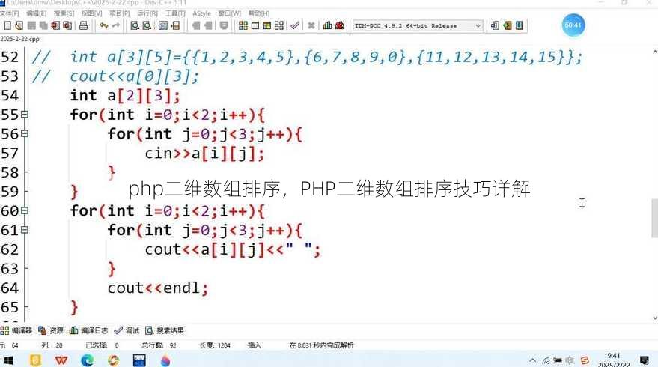Click the red delete profiling information icon
This screenshot has width=658, height=367.
[x=340, y=25]
